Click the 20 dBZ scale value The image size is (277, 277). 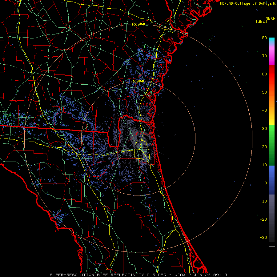264,147
